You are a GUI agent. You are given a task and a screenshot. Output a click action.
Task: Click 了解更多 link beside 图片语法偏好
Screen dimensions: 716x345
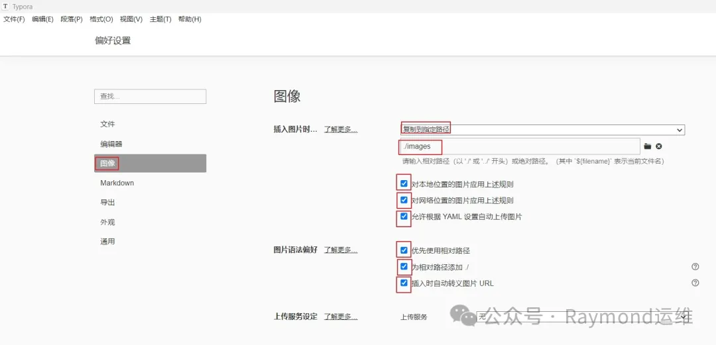tap(341, 250)
